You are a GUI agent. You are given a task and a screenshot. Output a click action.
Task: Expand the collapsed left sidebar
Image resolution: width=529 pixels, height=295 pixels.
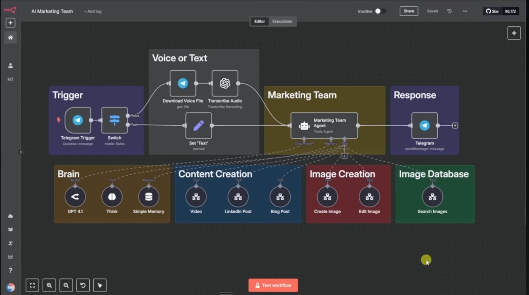[21, 152]
